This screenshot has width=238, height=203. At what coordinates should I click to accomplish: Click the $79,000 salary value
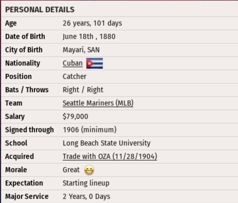(75, 117)
